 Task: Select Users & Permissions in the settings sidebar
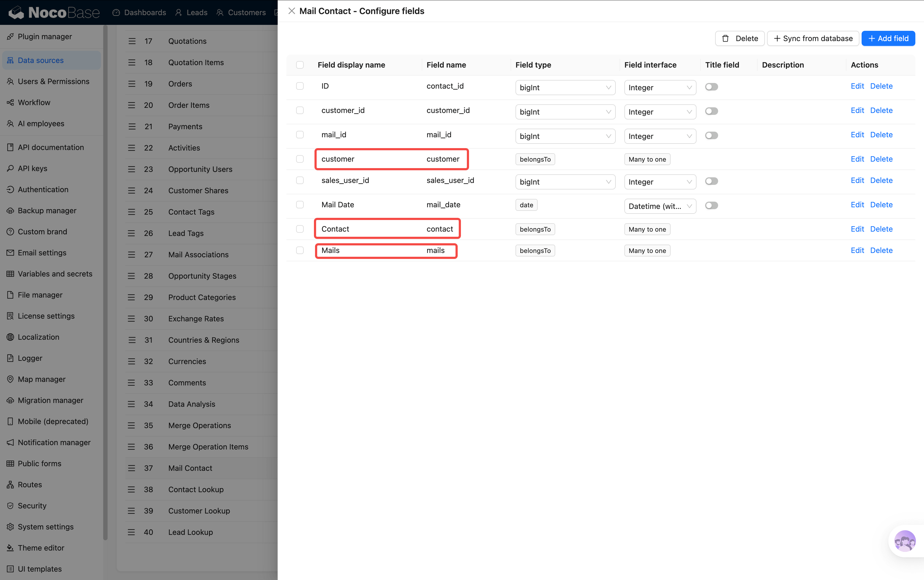point(53,81)
